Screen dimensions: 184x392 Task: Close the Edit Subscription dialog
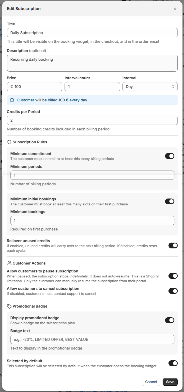(175, 9)
